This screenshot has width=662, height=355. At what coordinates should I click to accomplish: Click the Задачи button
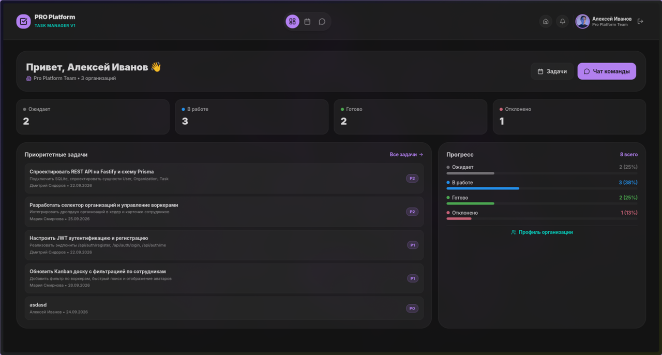click(552, 71)
